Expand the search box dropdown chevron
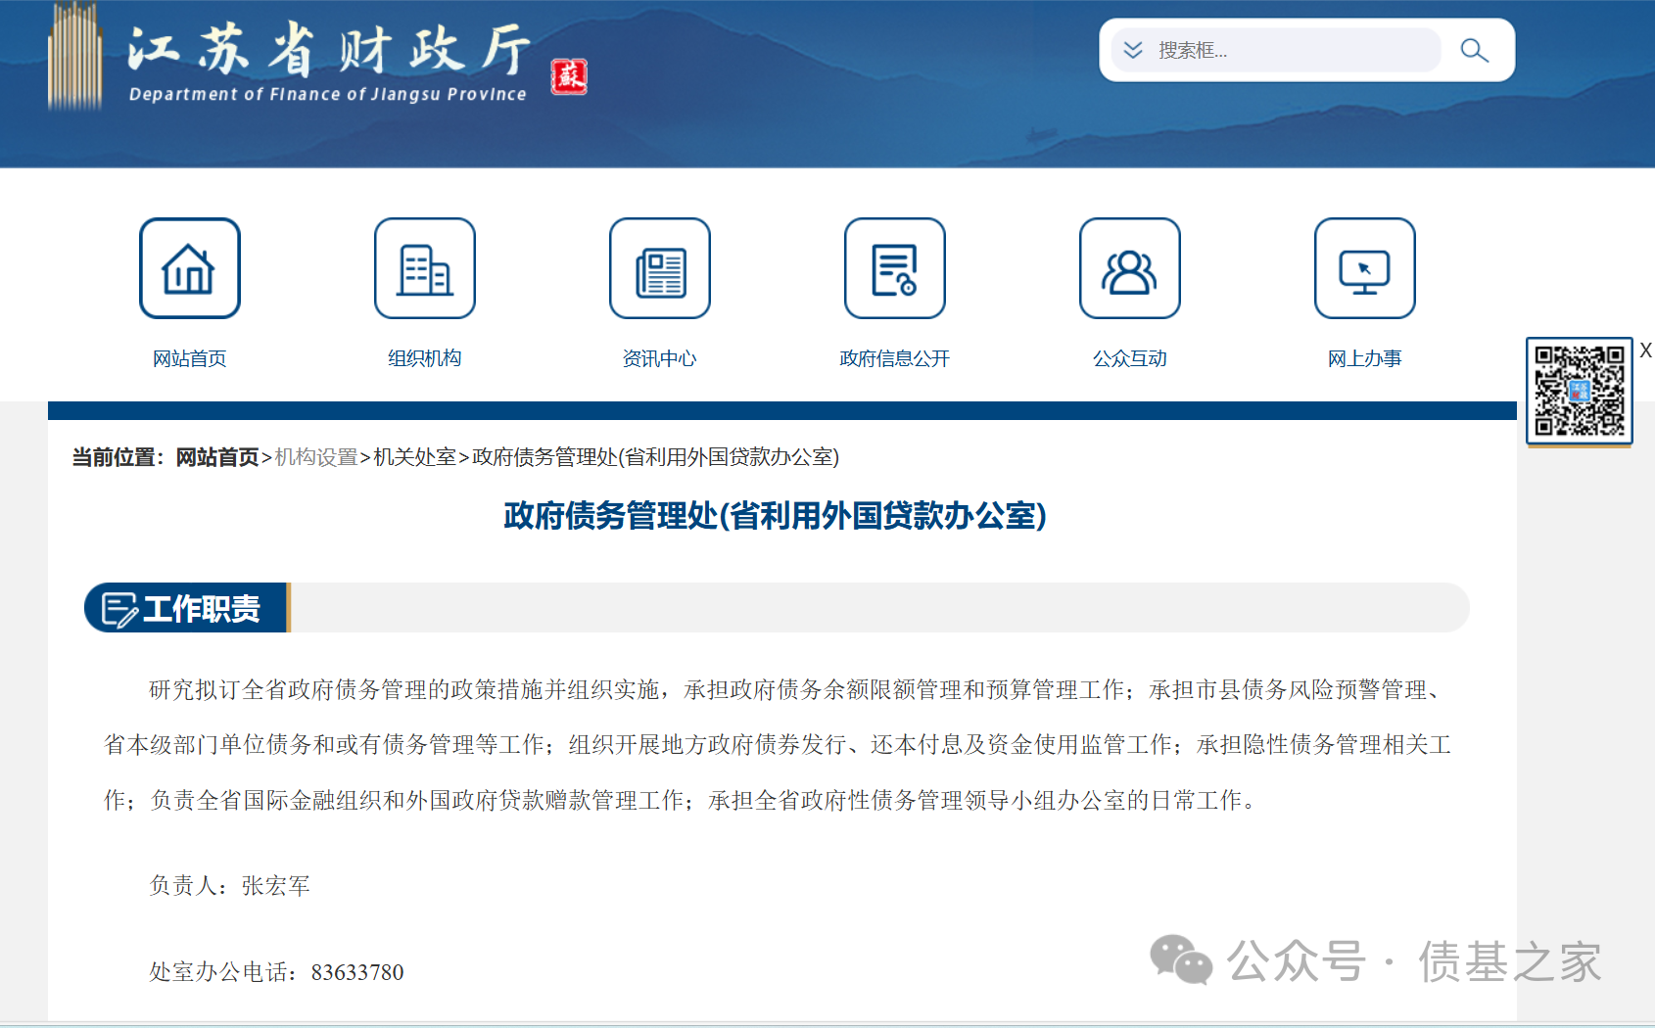 (x=1133, y=50)
